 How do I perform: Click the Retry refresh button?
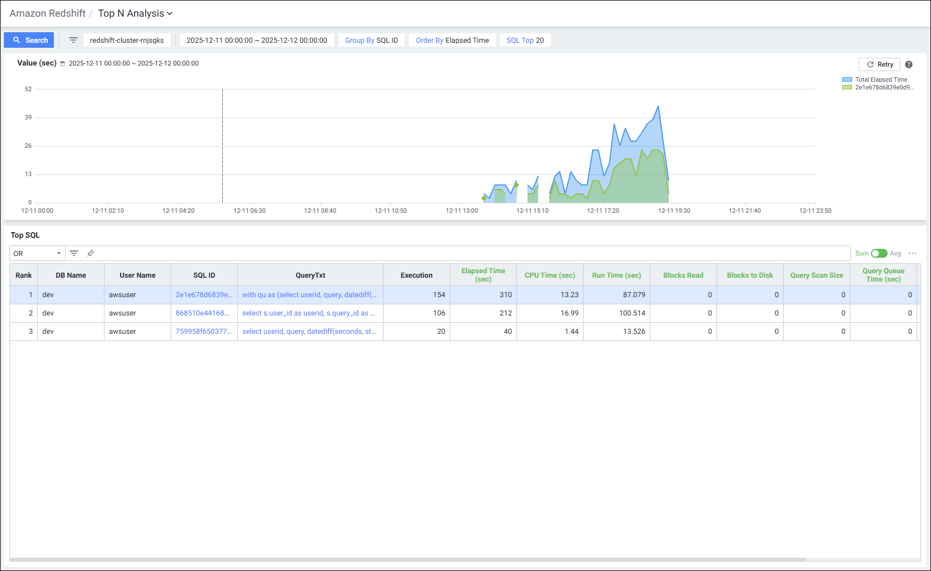pyautogui.click(x=879, y=64)
